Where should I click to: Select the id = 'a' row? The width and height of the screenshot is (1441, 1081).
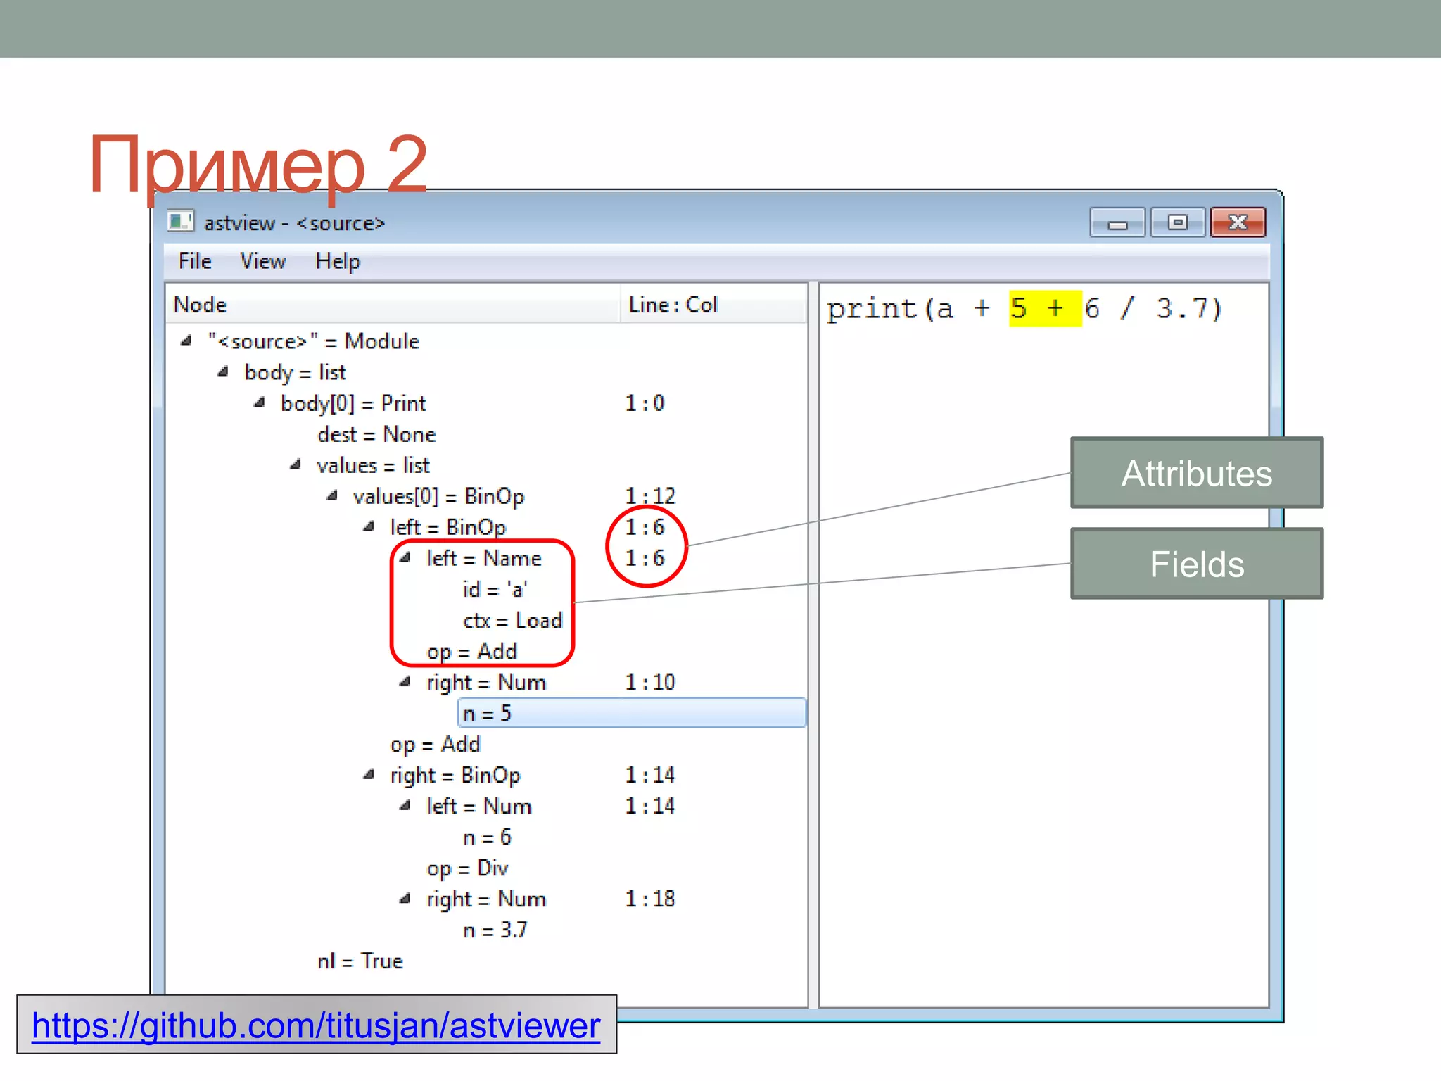(495, 589)
